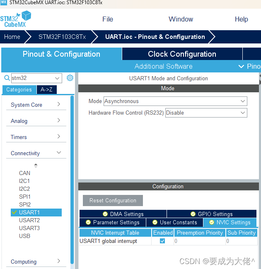This screenshot has height=269, width=261.
Task: Click the Sub Priority column header
Action: [x=242, y=233]
